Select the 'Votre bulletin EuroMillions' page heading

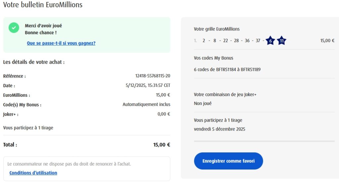[43, 5]
